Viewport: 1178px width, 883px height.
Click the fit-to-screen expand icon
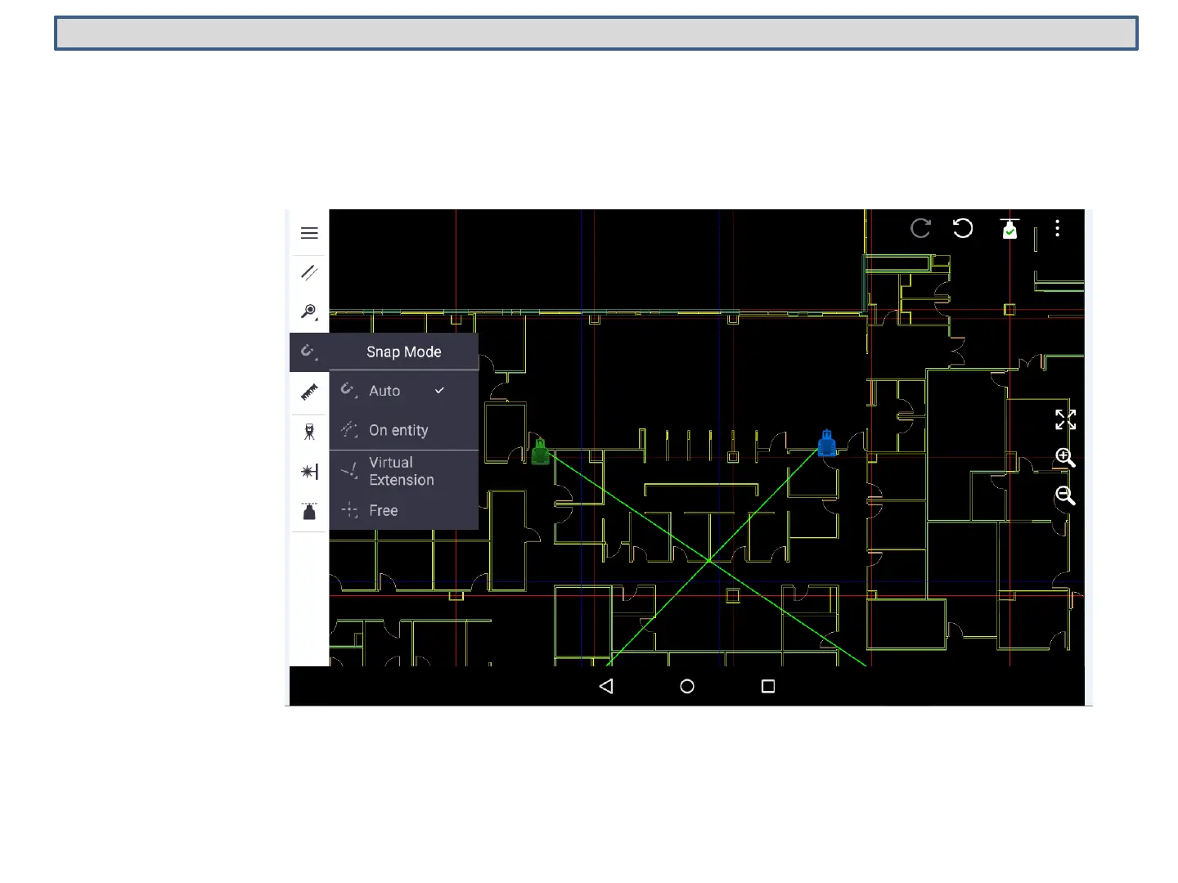pyautogui.click(x=1065, y=419)
